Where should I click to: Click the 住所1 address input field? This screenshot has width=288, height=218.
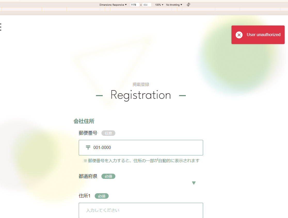point(141,210)
